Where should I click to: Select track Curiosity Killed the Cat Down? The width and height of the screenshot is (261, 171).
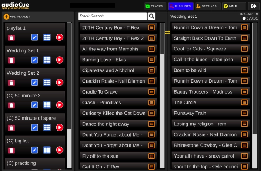[118, 114]
